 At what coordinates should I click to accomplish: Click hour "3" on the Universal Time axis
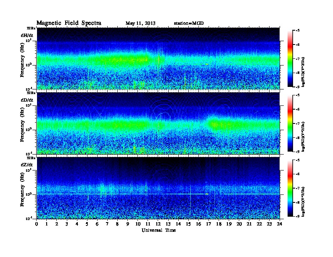click(67, 224)
